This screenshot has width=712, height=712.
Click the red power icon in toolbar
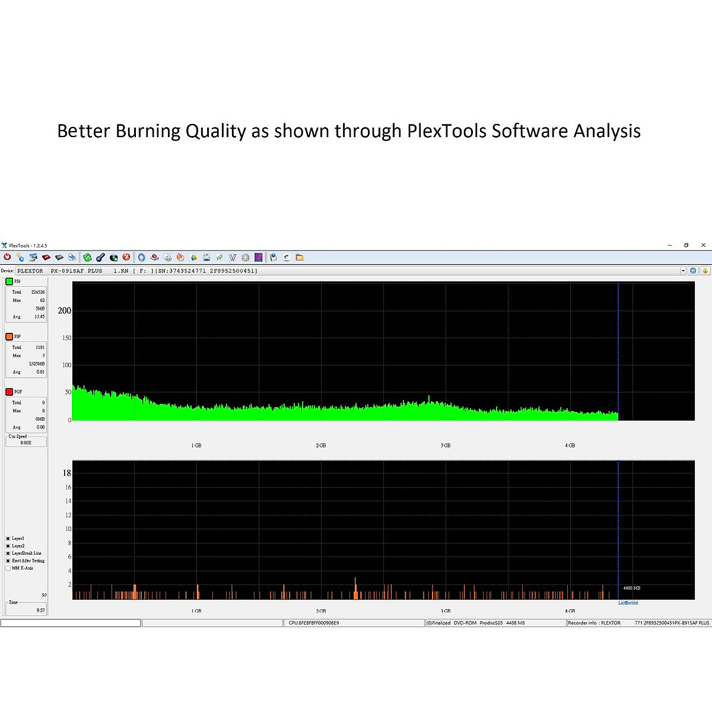pyautogui.click(x=7, y=257)
